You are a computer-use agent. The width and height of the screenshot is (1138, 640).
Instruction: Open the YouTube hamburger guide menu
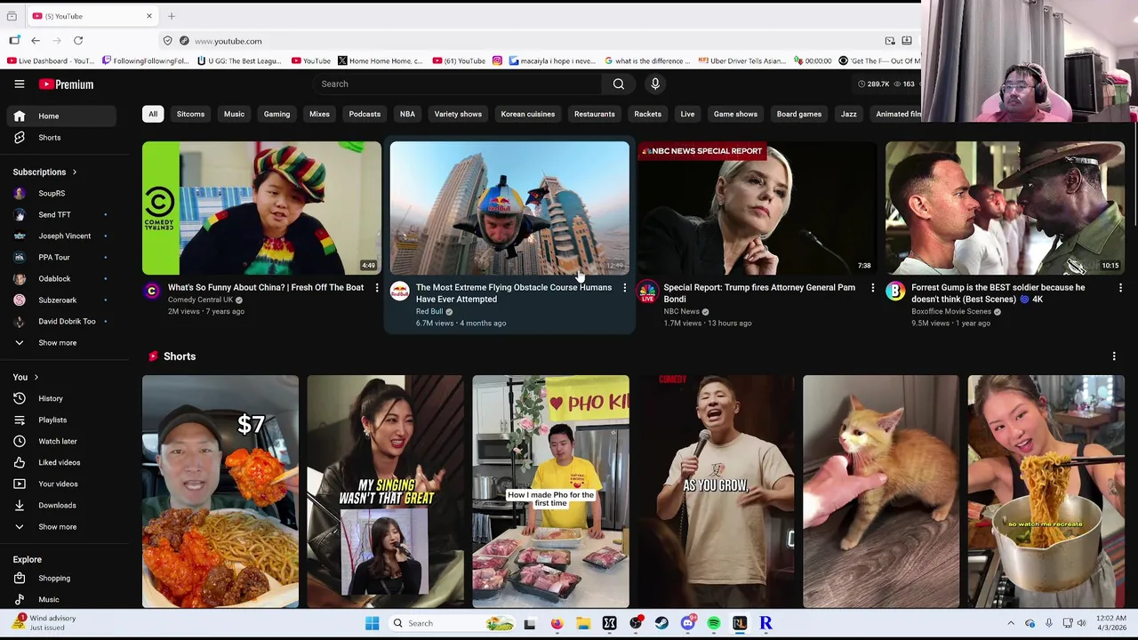tap(19, 84)
